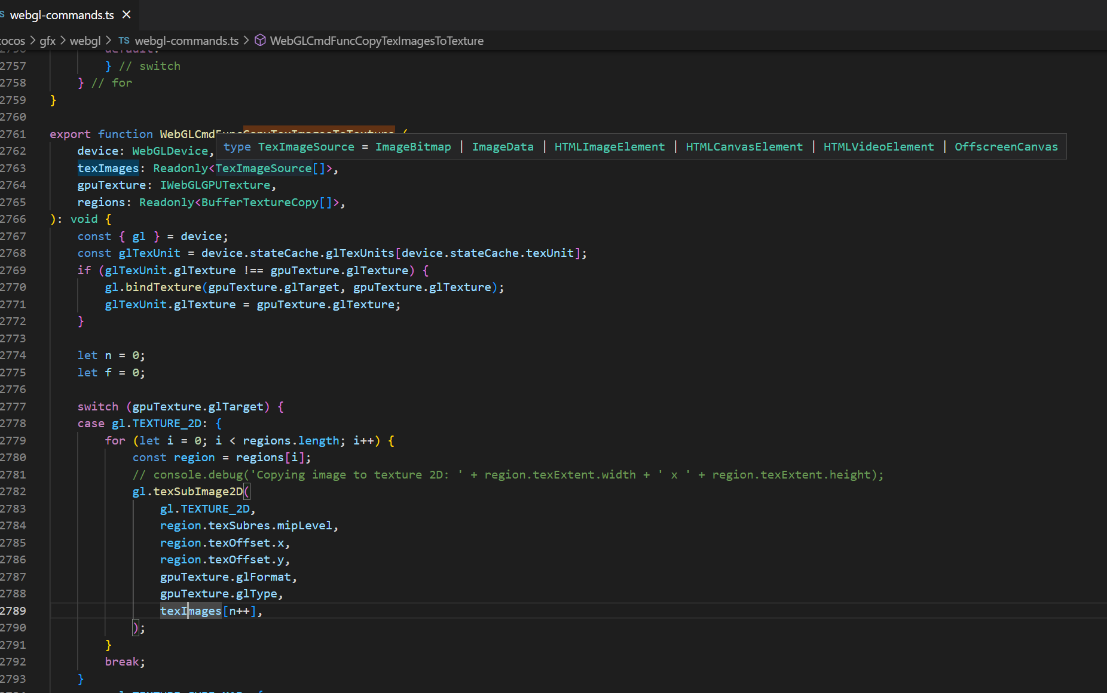Click ImageBitmap in the type hover tooltip
Screen dimensions: 1107x693
[413, 147]
